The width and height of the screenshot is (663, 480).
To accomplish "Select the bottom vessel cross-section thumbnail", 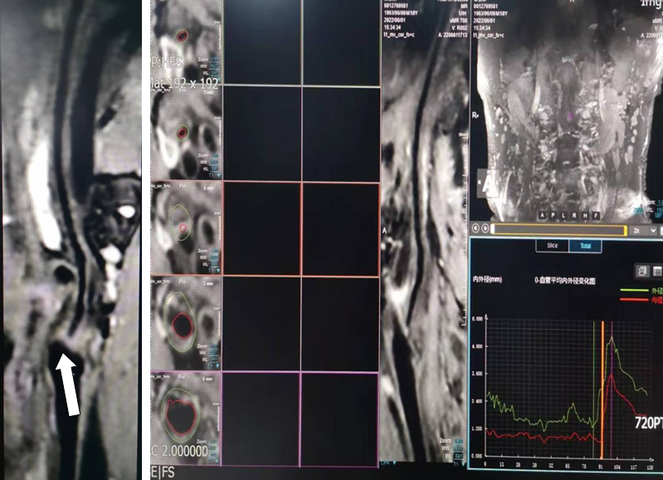I will 186,419.
